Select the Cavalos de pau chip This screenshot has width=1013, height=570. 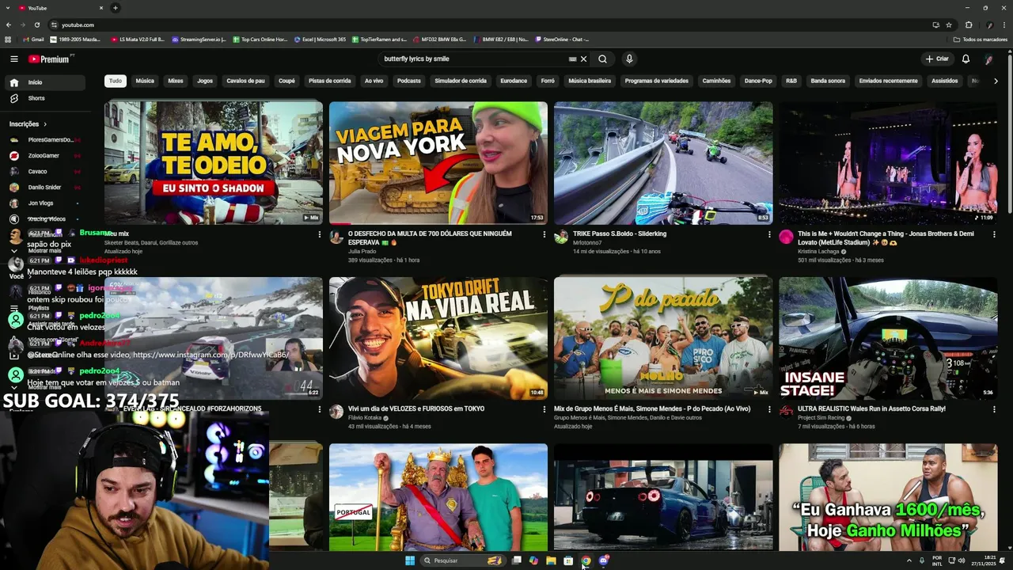pyautogui.click(x=245, y=81)
